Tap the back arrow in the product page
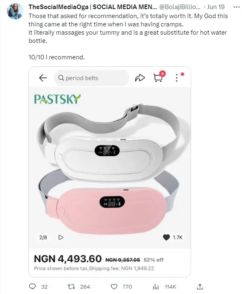The height and width of the screenshot is (294, 246). tap(43, 78)
